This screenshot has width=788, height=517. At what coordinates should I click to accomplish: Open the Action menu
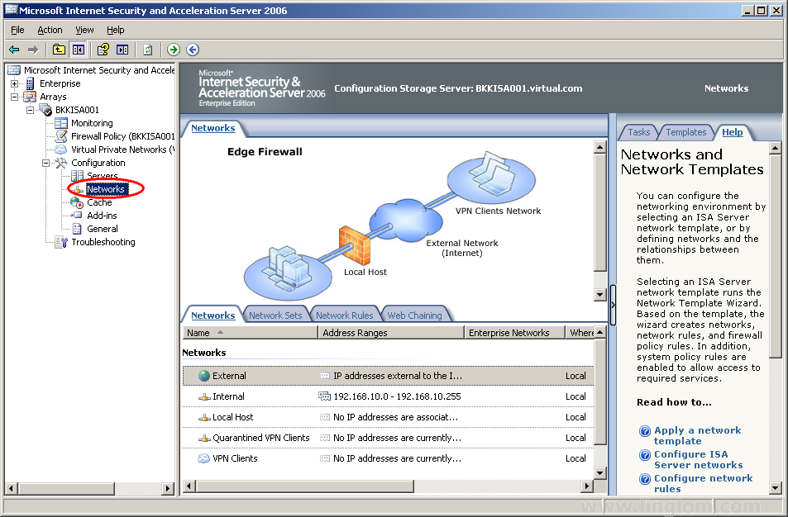pyautogui.click(x=50, y=30)
